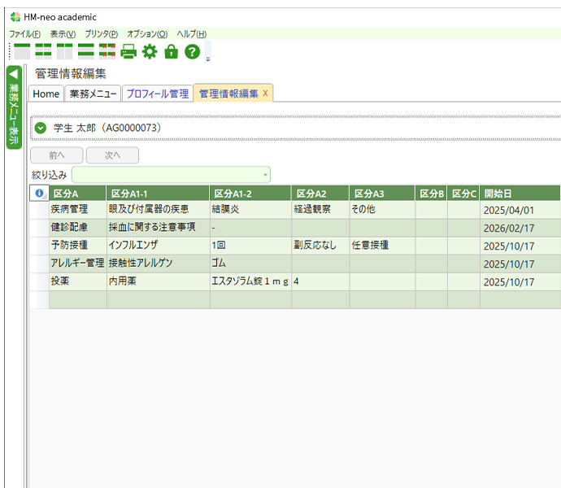Click the 採血に関する注意事項 cell
This screenshot has width=561, height=488.
click(x=159, y=228)
